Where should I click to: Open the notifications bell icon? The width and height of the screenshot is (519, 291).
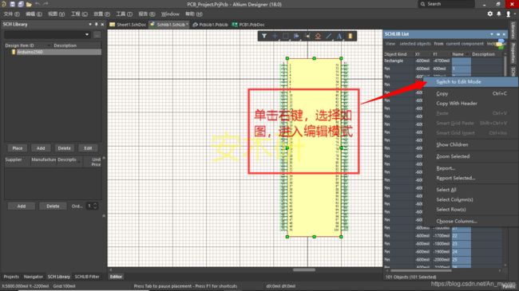click(x=499, y=14)
